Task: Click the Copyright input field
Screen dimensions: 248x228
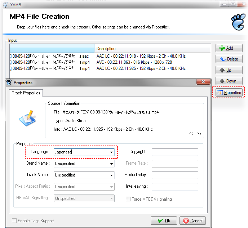Action: [175, 152]
